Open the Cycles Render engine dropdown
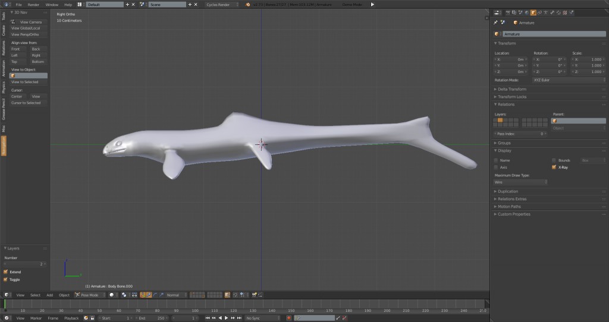Image resolution: width=609 pixels, height=322 pixels. tap(222, 5)
